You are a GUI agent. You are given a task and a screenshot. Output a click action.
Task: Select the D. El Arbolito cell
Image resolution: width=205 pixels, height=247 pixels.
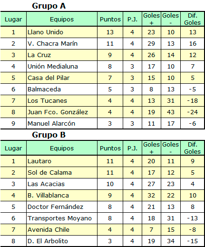[62, 241]
